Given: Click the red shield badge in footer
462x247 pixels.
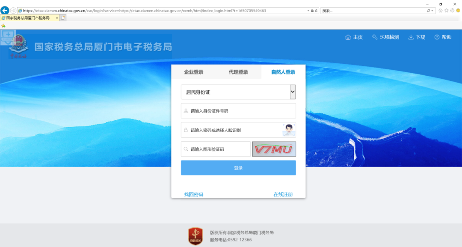Looking at the screenshot, I should pos(195,236).
